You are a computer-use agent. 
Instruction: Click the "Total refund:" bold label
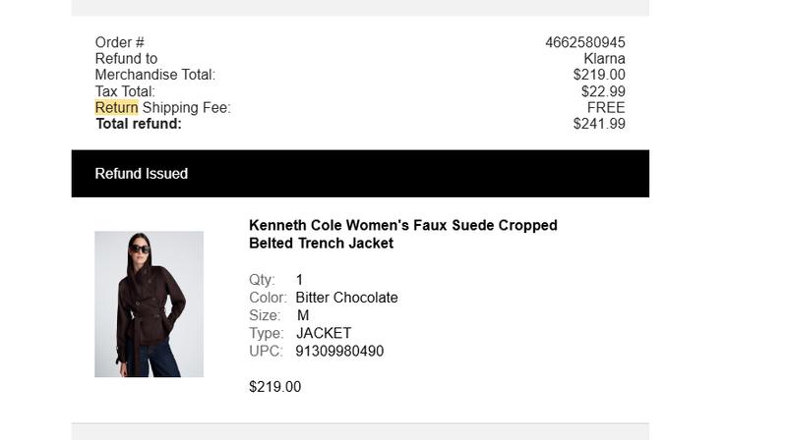(138, 124)
